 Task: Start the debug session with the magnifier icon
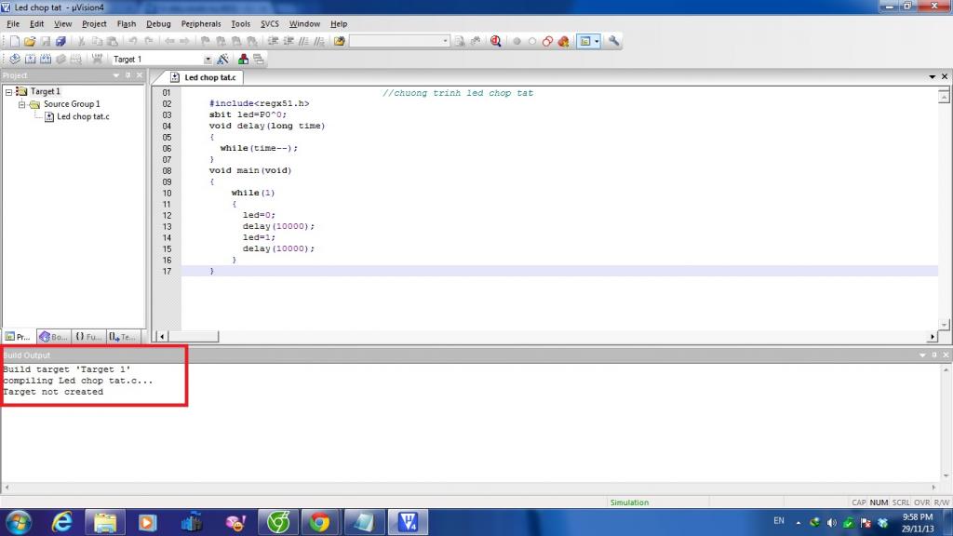tap(495, 41)
